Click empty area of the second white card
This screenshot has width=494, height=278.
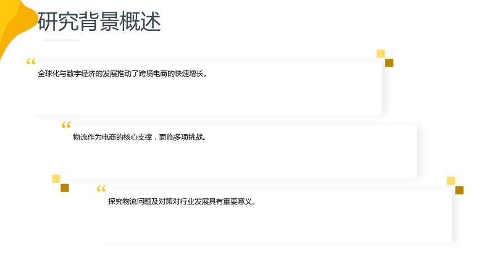coord(243,161)
